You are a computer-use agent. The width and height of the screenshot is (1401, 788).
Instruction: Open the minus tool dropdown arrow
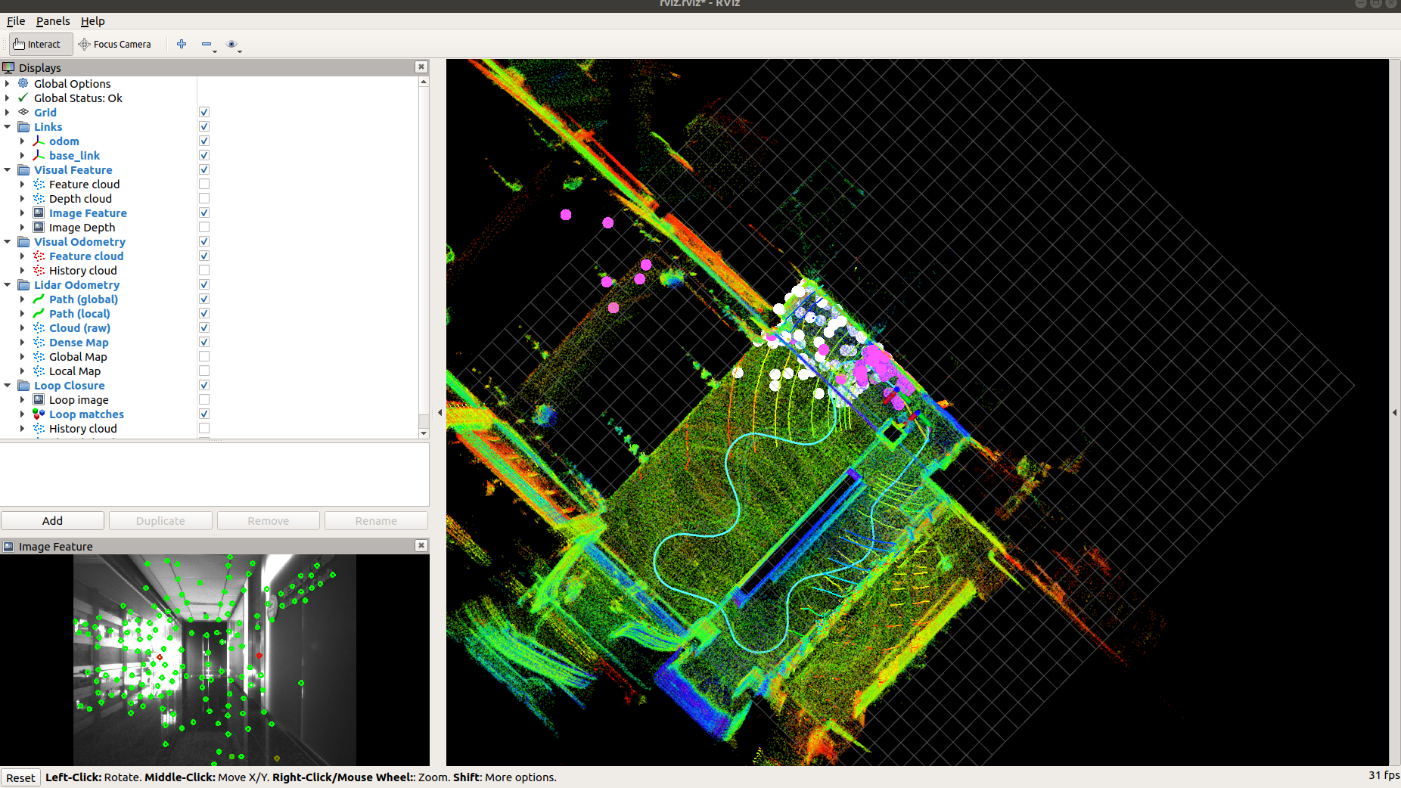click(215, 51)
